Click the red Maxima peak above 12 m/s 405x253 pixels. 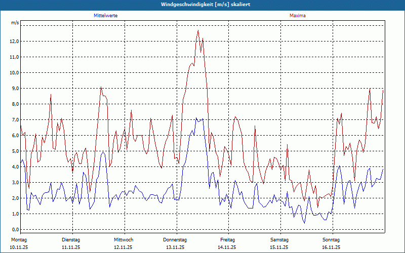click(x=198, y=30)
